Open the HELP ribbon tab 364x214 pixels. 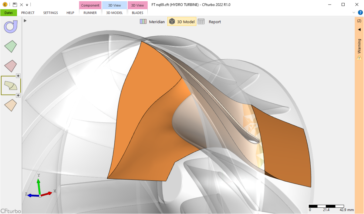click(70, 13)
